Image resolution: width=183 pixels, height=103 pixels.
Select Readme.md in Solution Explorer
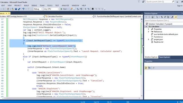coord(158,42)
